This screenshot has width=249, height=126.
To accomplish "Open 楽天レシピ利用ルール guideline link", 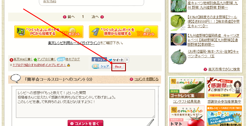I will tap(74, 43).
